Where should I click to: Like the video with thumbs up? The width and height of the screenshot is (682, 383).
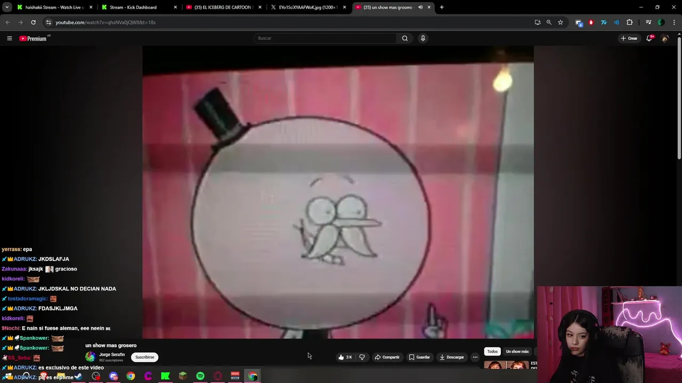[345, 357]
